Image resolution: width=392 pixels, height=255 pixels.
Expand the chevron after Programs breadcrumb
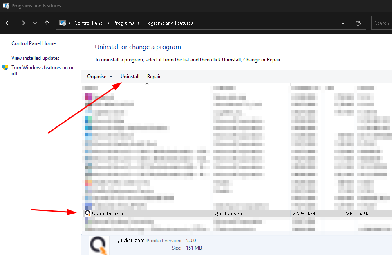click(x=139, y=23)
